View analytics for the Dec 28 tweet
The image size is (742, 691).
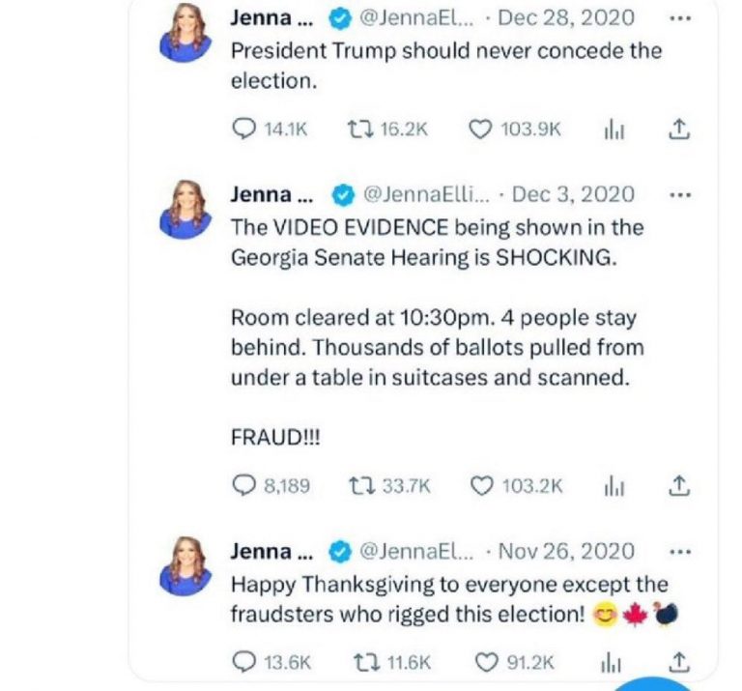614,130
